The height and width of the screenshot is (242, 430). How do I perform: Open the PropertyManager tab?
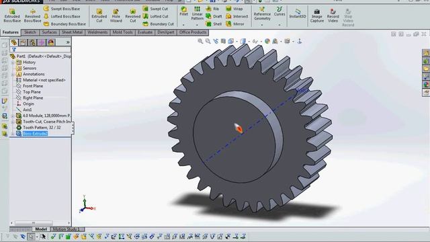[x=24, y=42]
